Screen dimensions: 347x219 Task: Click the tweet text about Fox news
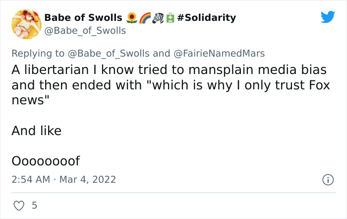171,85
